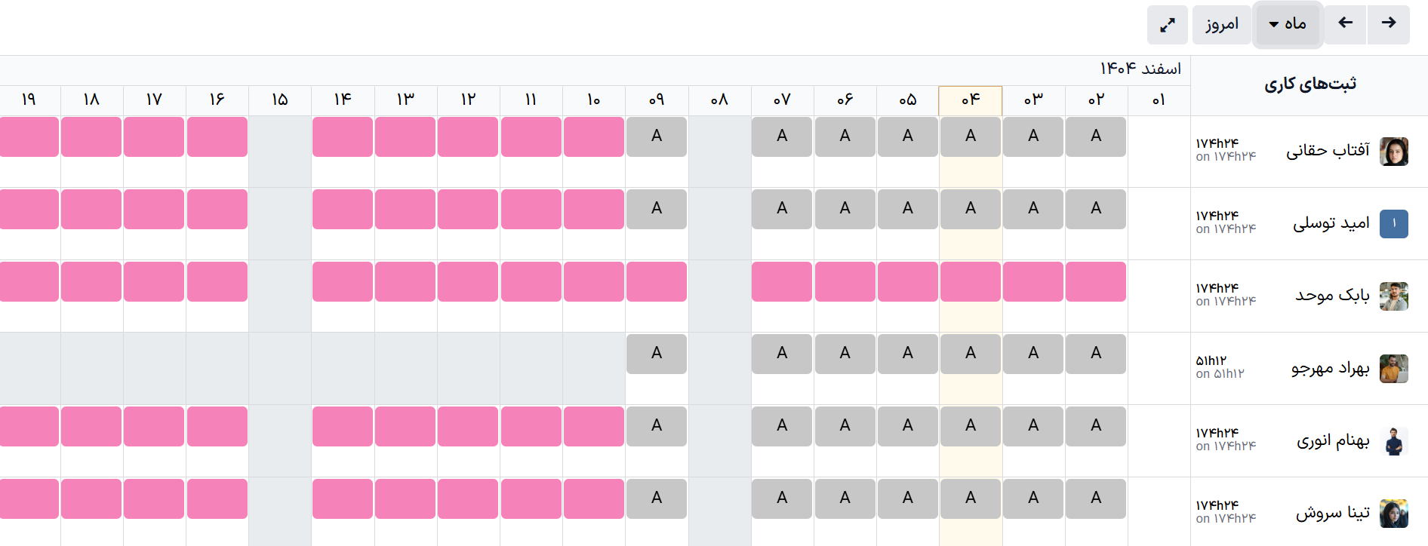Click the ثبت‌های کاری column header
The width and height of the screenshot is (1428, 546).
pyautogui.click(x=1310, y=84)
